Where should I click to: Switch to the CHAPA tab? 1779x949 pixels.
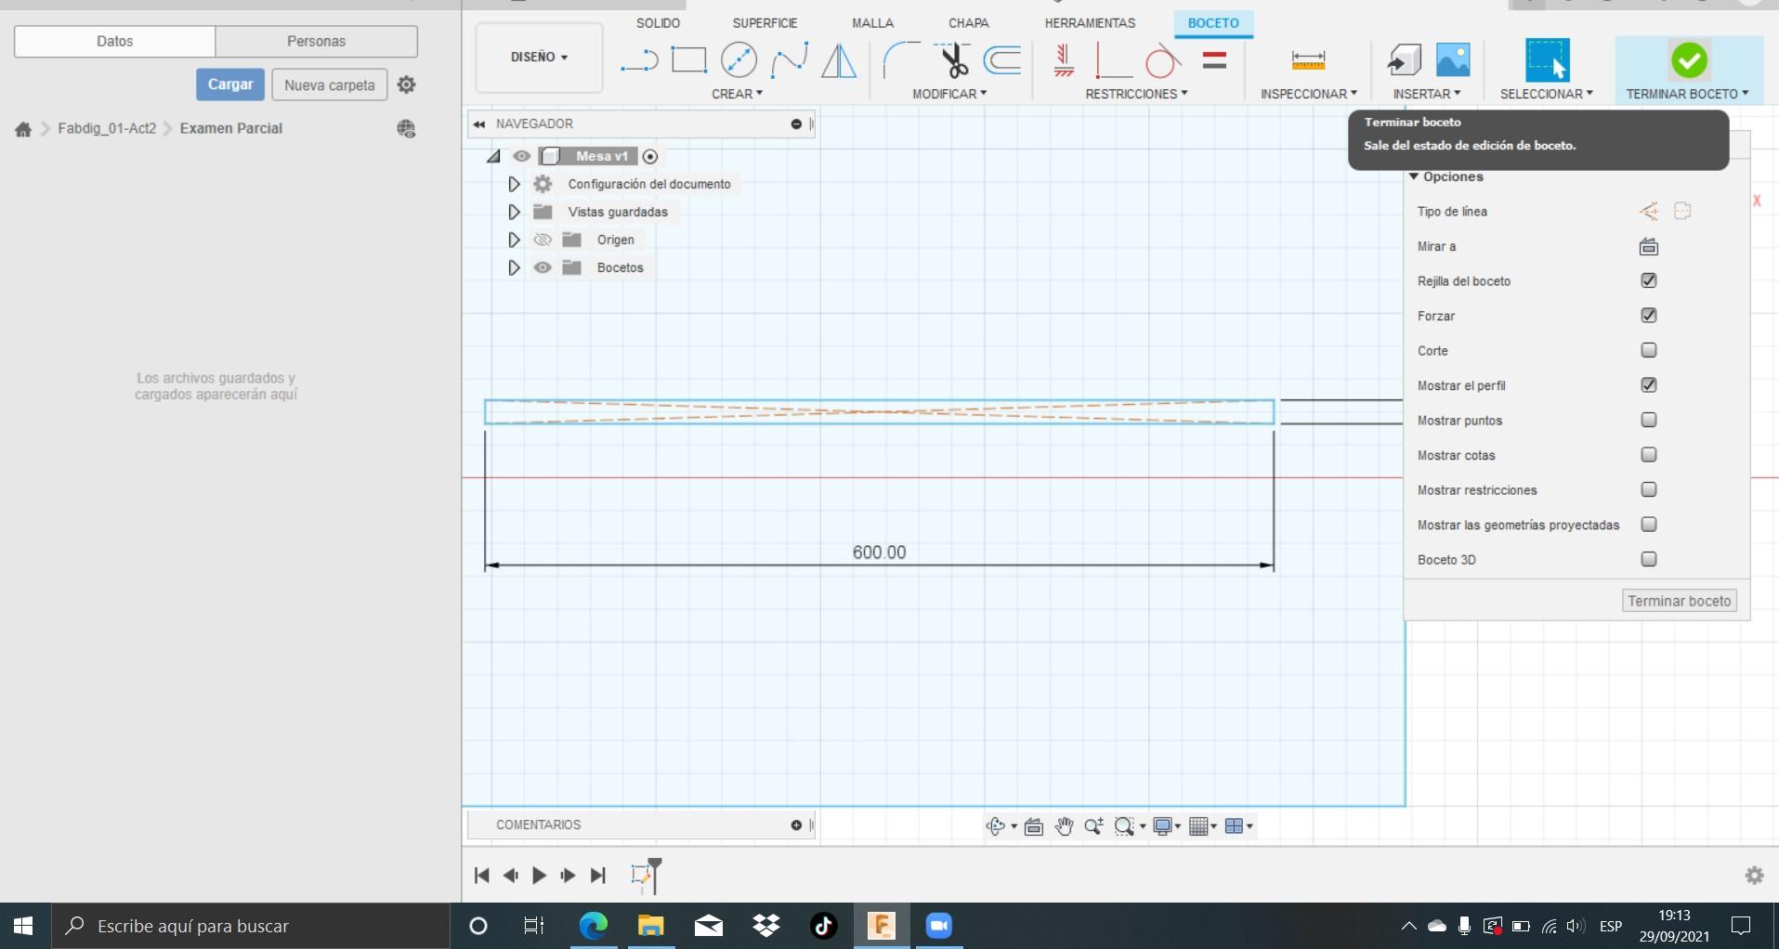[x=968, y=23]
